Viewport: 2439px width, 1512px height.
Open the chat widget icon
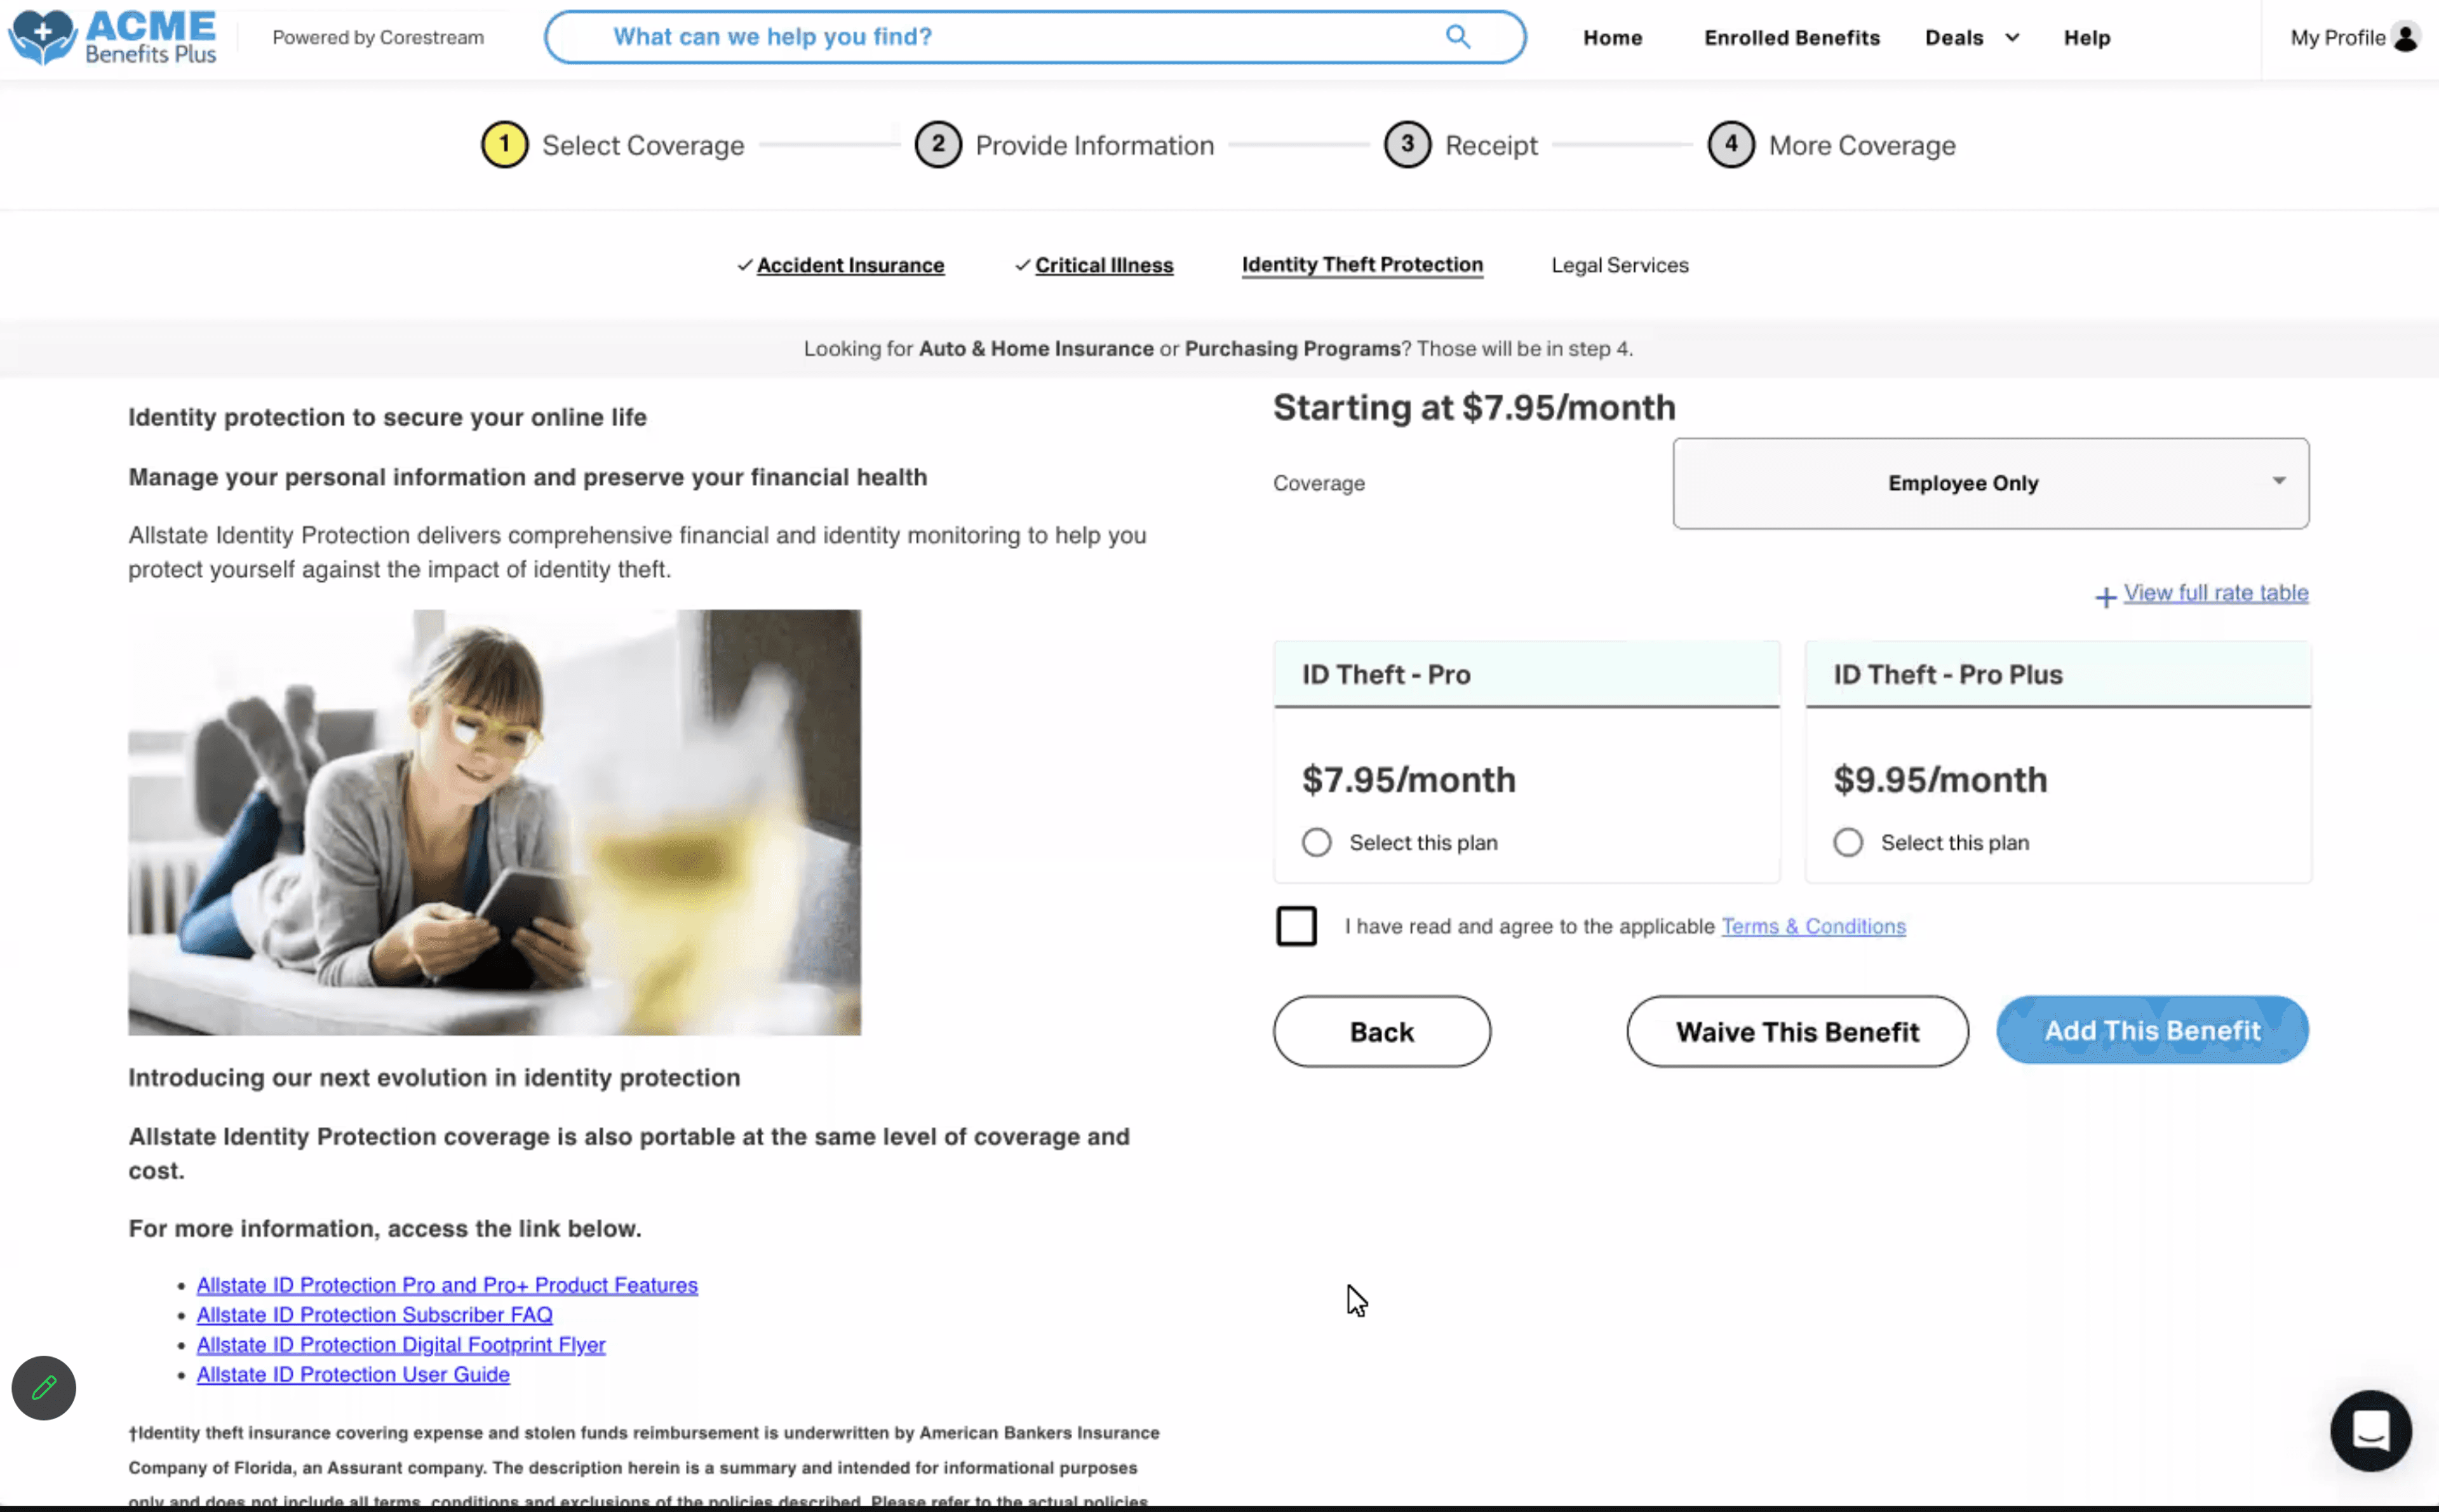coord(2370,1430)
